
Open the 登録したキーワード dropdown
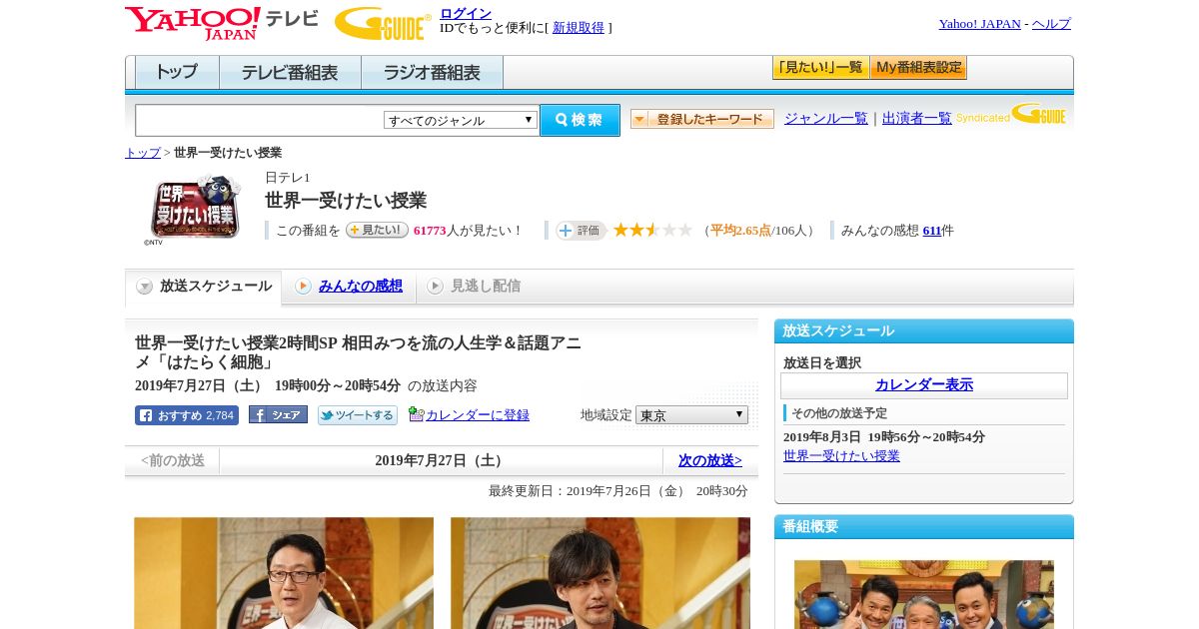(x=702, y=119)
